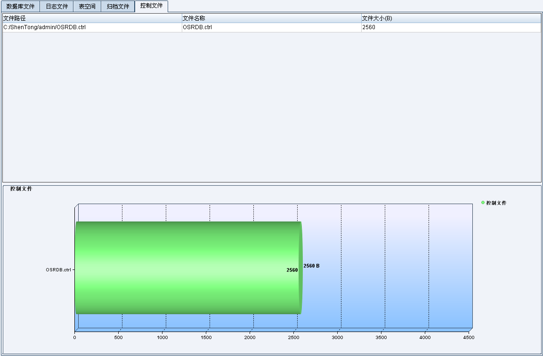Switch to the 数据库文件 tab
Viewport: 543px width, 356px height.
(x=20, y=7)
